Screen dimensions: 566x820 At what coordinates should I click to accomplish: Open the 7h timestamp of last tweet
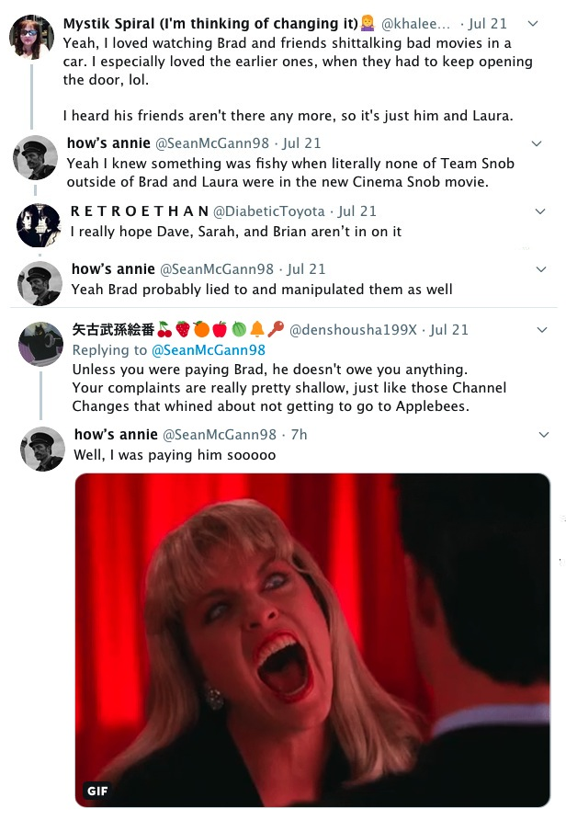click(299, 435)
